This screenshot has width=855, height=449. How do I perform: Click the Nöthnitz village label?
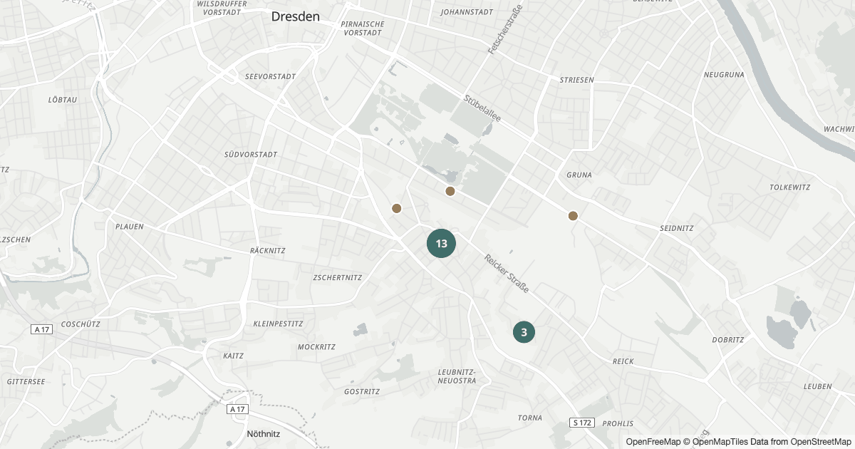[265, 433]
